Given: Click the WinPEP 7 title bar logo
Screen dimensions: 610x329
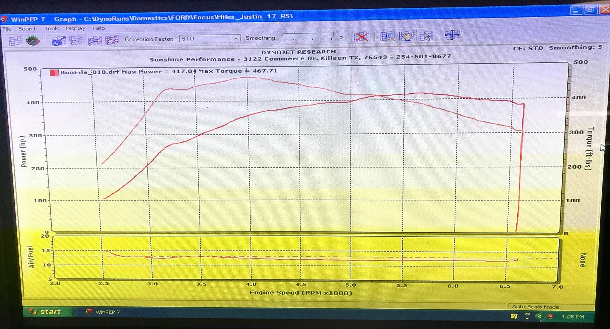Looking at the screenshot, I should [4, 19].
